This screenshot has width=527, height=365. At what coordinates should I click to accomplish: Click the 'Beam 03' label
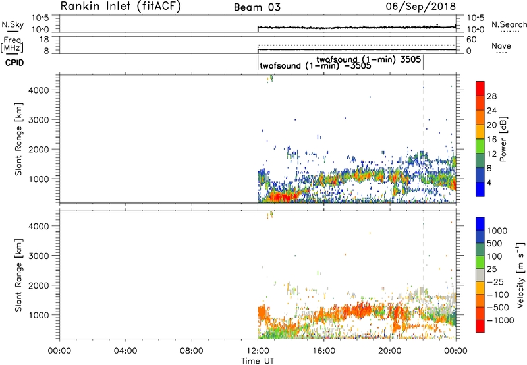click(257, 7)
